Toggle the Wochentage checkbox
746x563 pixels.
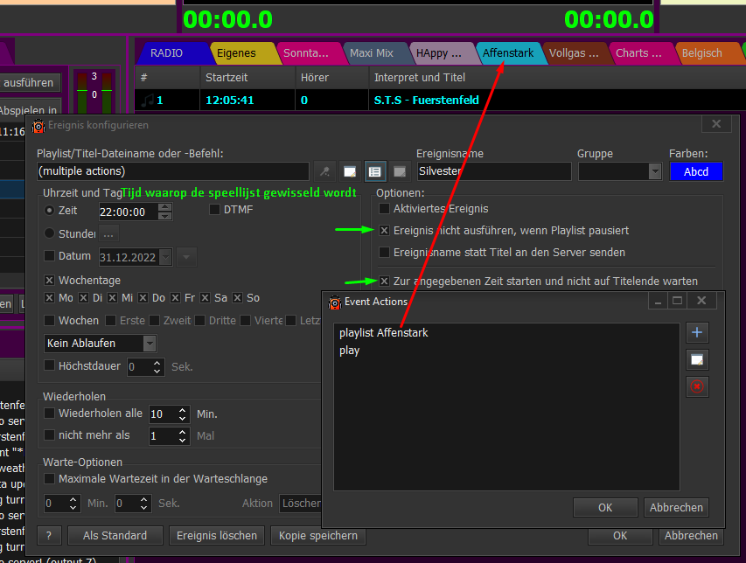(49, 280)
